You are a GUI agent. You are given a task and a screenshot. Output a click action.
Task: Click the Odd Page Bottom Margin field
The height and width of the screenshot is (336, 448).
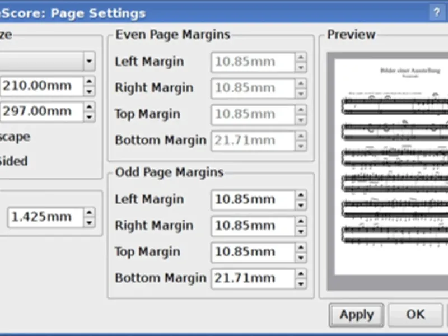point(252,278)
